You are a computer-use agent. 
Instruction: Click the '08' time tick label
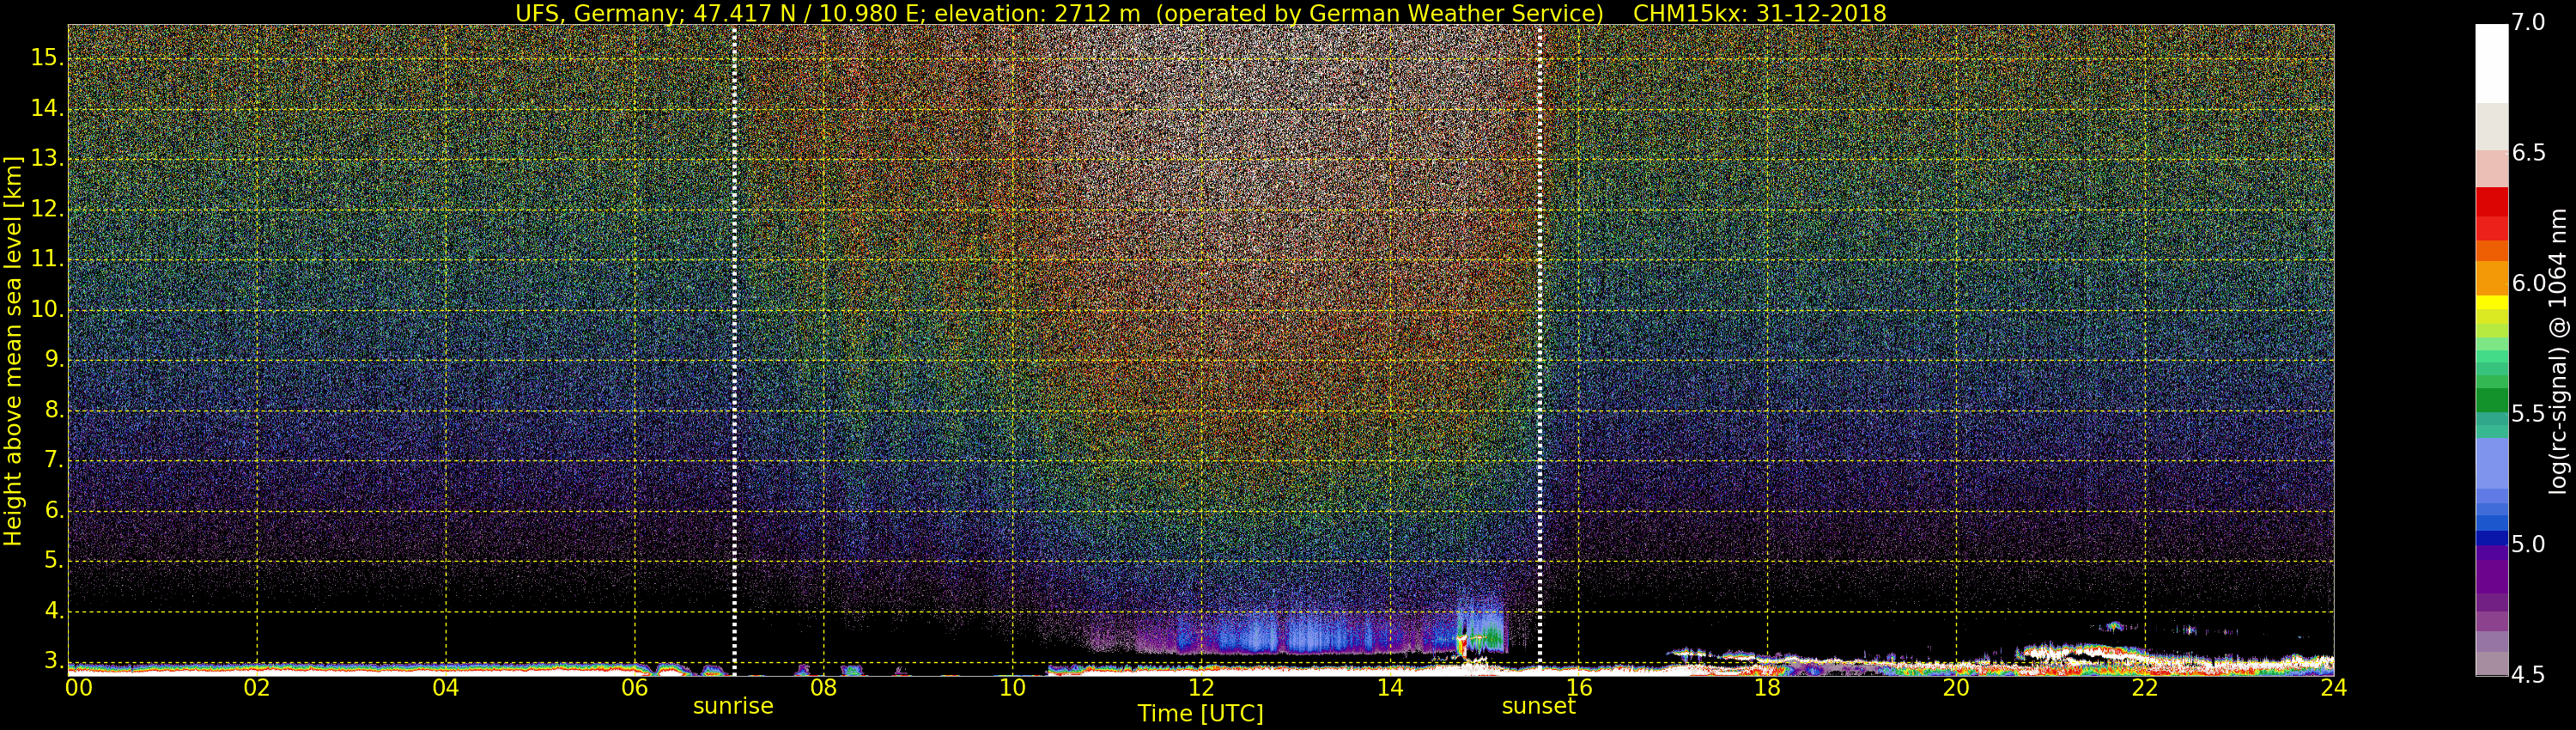point(823,687)
